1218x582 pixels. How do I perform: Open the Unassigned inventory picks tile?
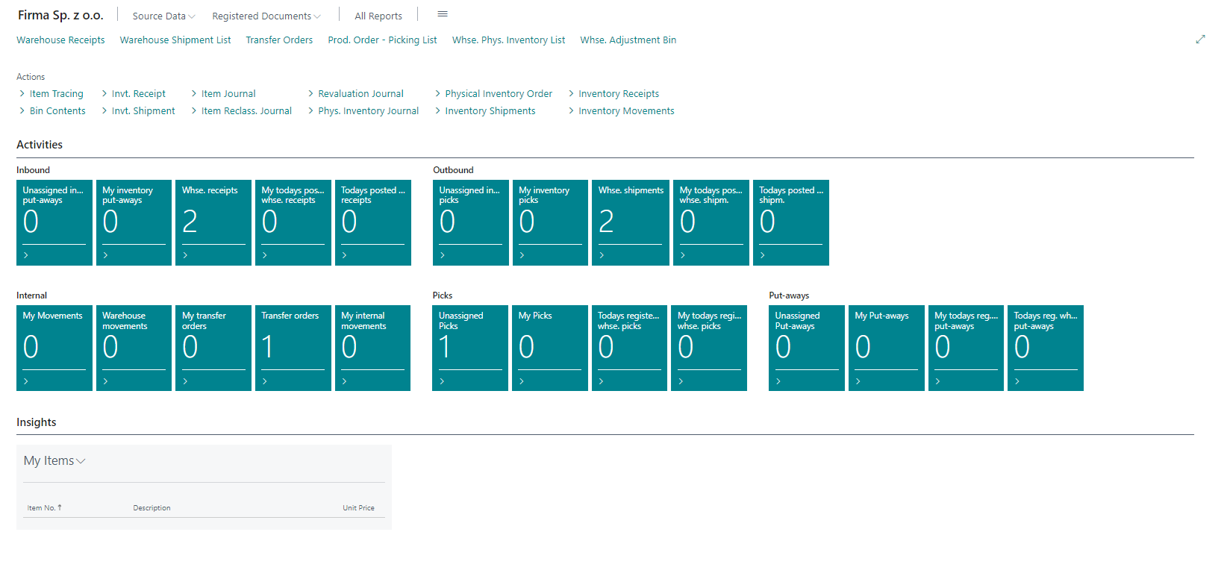pos(470,222)
